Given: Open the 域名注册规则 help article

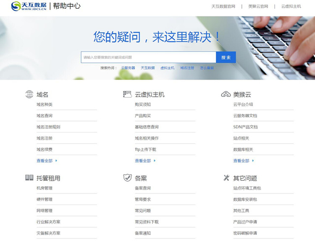Looking at the screenshot, I should coord(48,127).
